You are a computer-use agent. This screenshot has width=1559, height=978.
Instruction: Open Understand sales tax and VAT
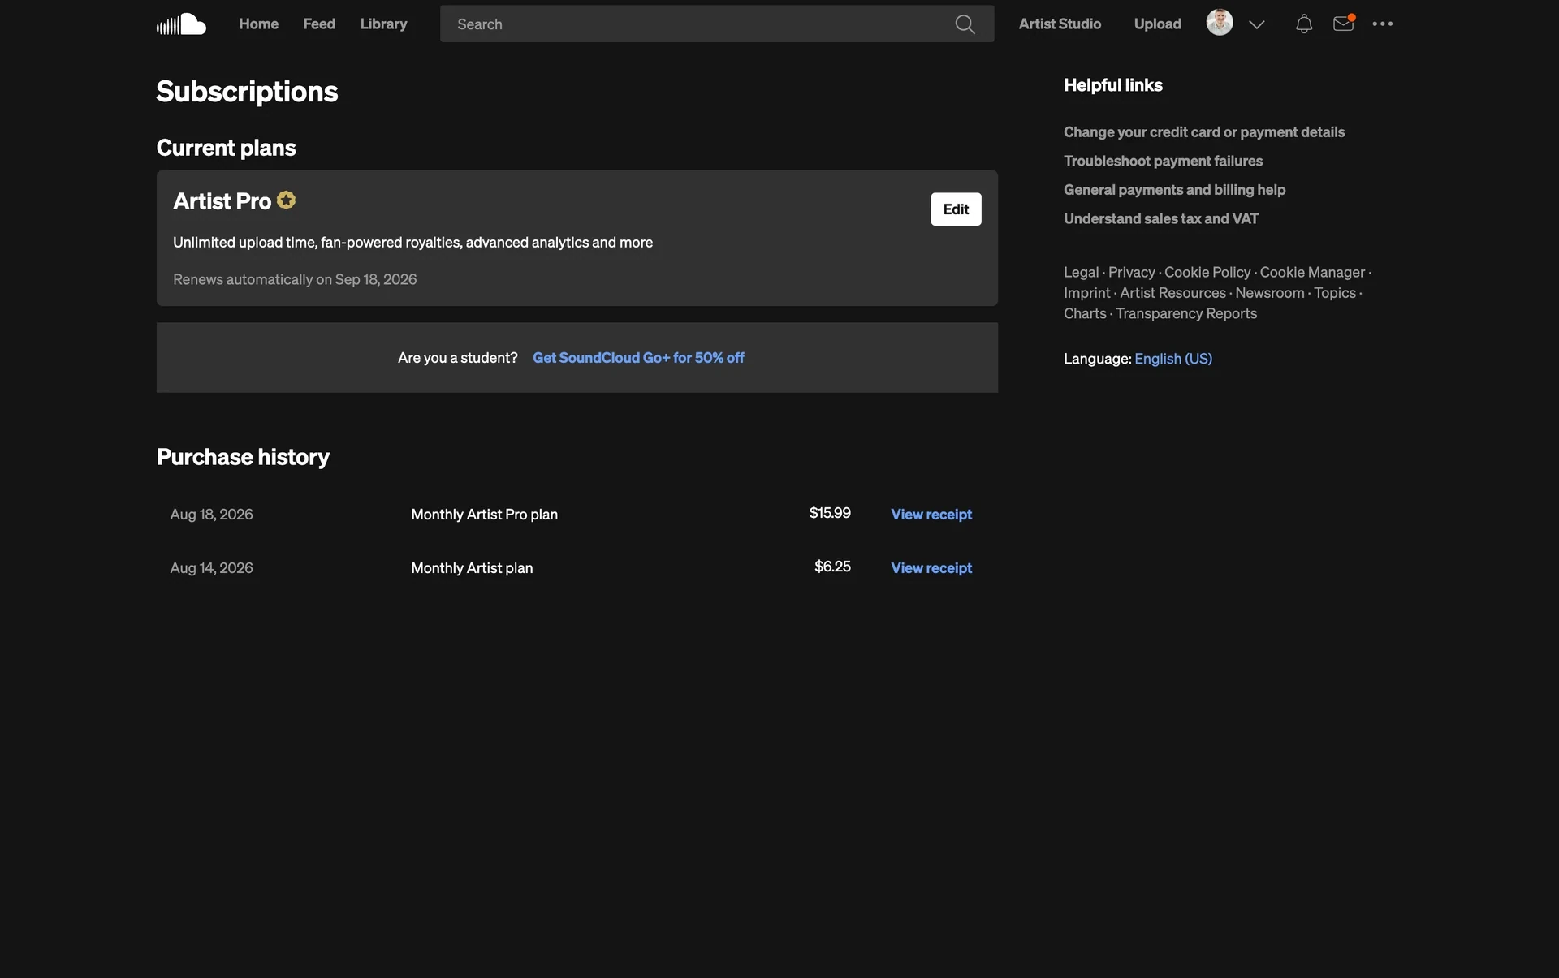(1161, 218)
